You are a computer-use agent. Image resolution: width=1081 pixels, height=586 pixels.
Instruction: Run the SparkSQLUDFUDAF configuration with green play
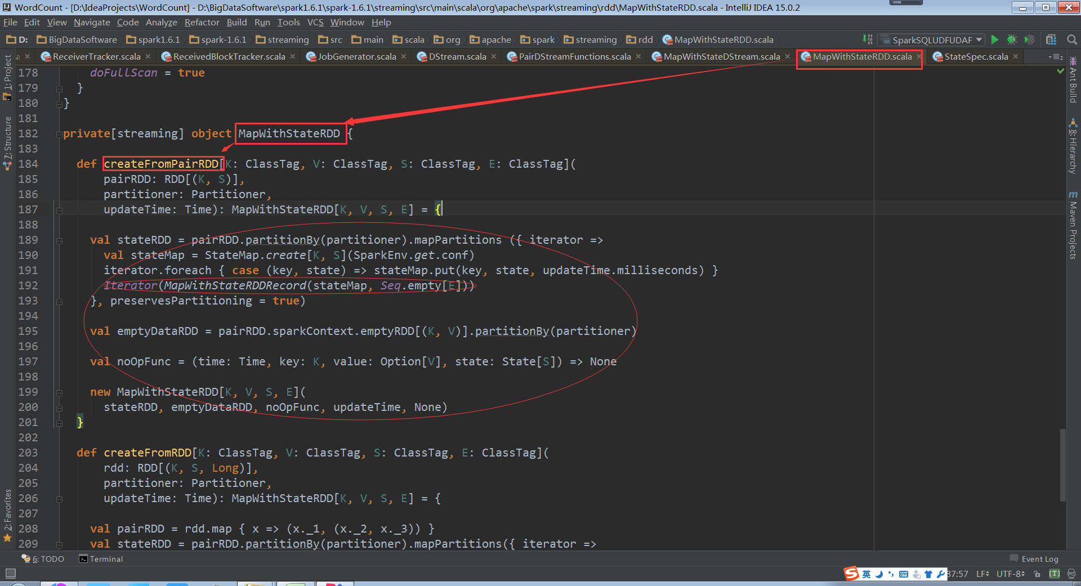(995, 39)
